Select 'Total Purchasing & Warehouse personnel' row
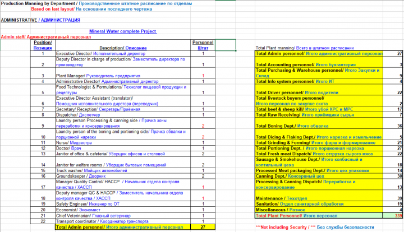Viewport: 404px width, 232px height. 329,73
